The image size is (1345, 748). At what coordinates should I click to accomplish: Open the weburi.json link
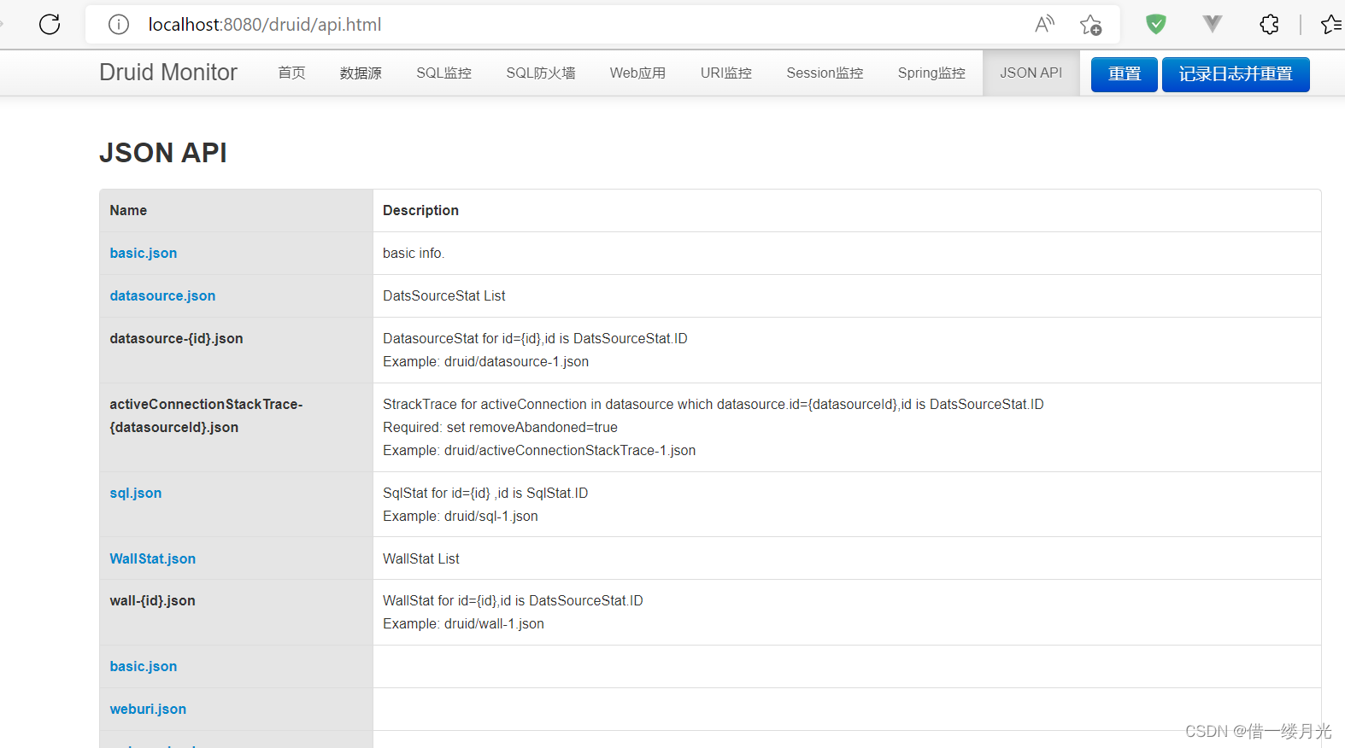(148, 709)
